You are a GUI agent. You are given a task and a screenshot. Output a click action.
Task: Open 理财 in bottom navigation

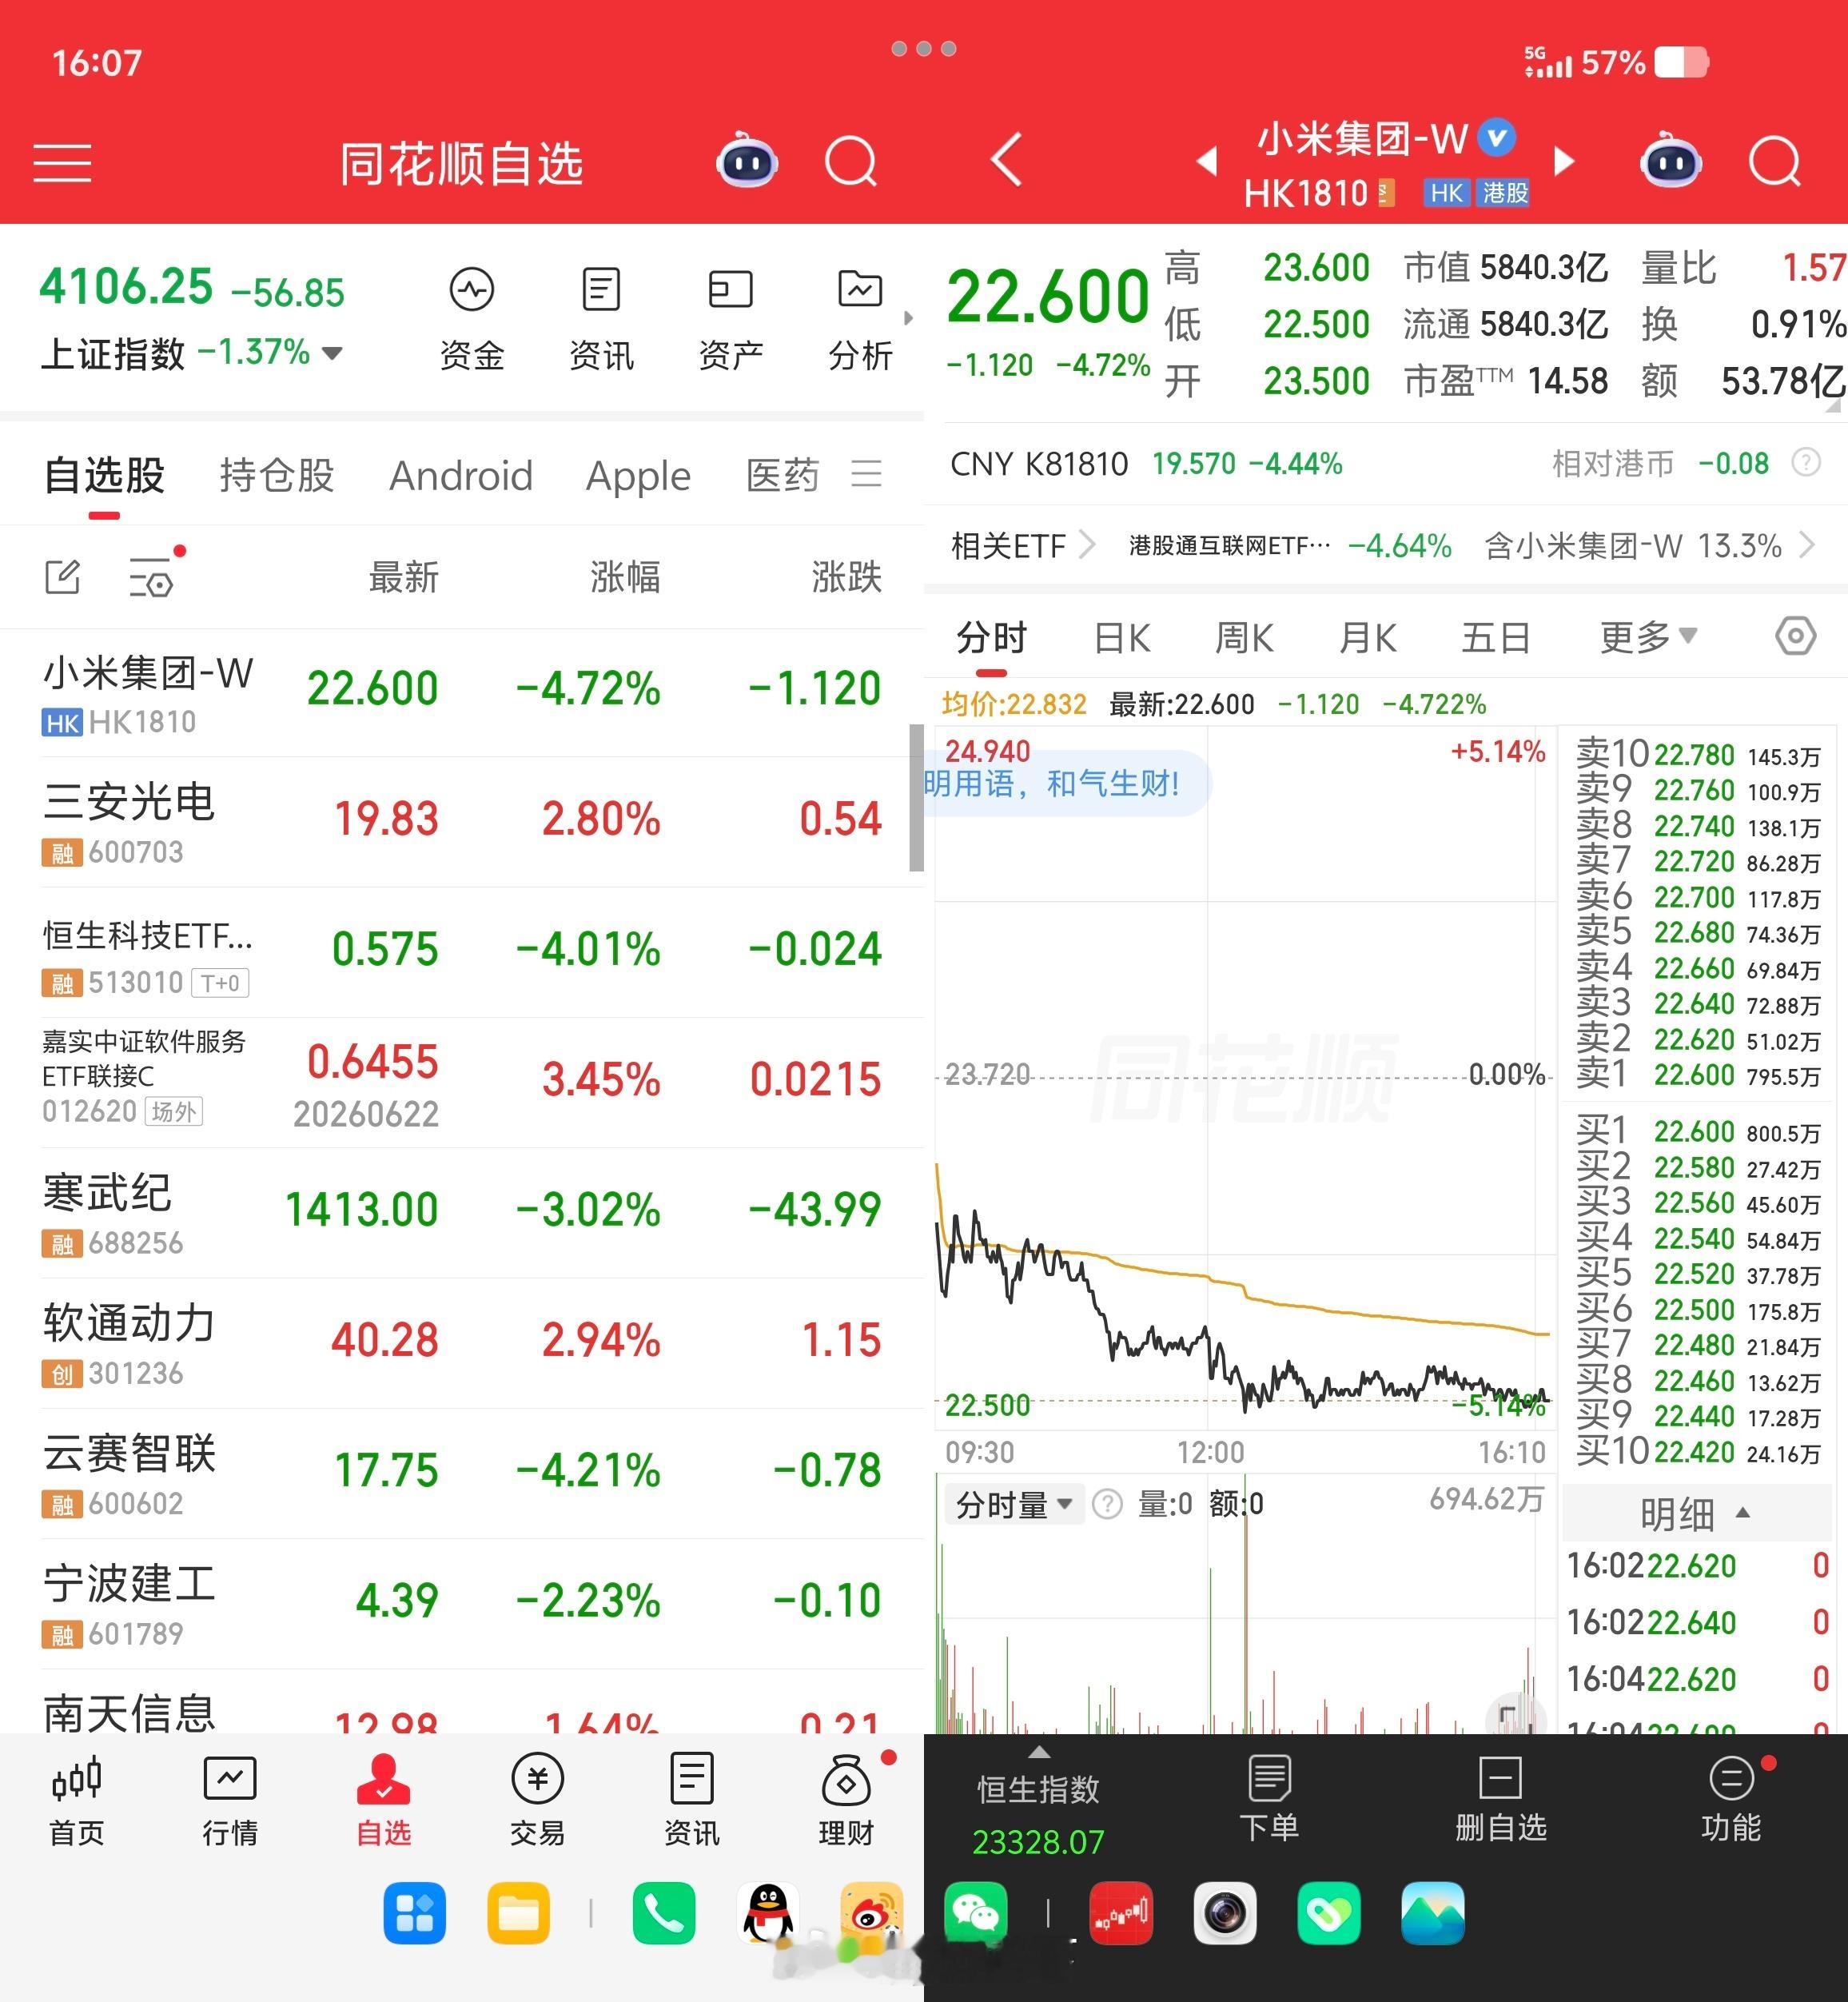846,1800
